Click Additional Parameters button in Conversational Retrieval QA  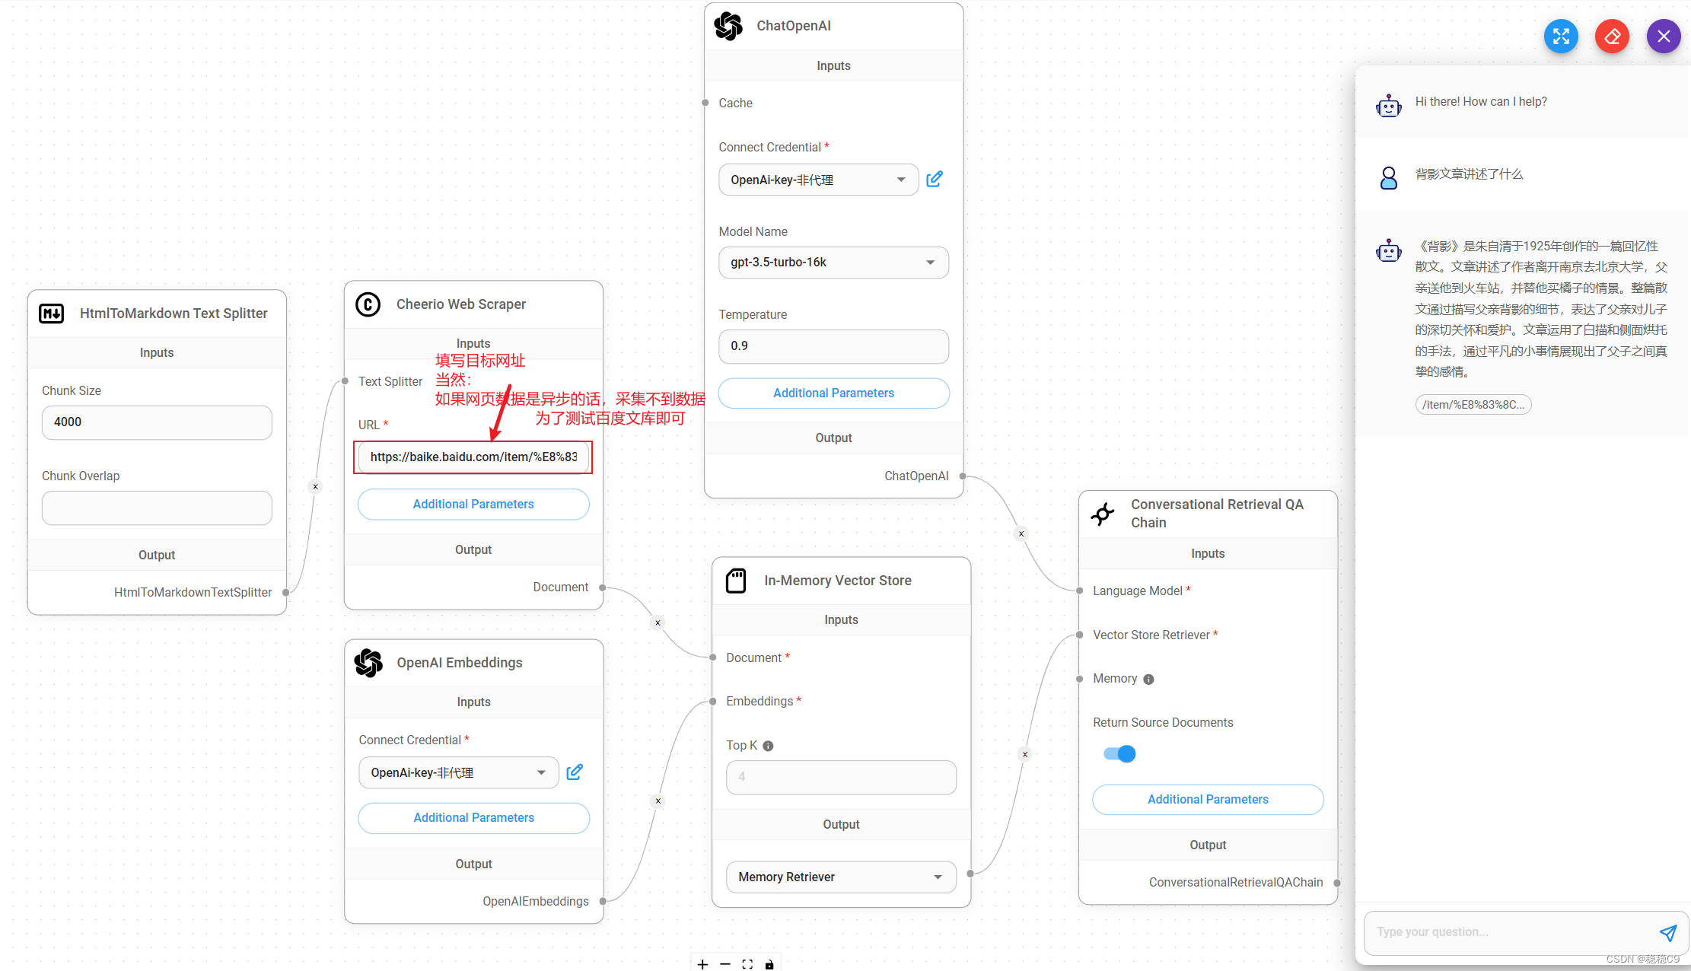tap(1207, 799)
